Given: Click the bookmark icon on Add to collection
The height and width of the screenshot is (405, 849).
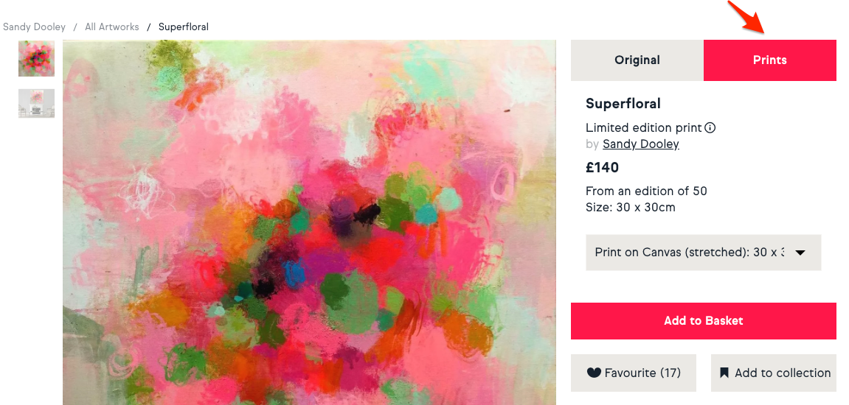Looking at the screenshot, I should 724,373.
